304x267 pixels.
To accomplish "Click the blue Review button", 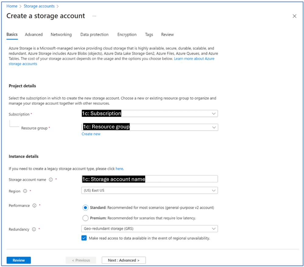I will pos(19,260).
